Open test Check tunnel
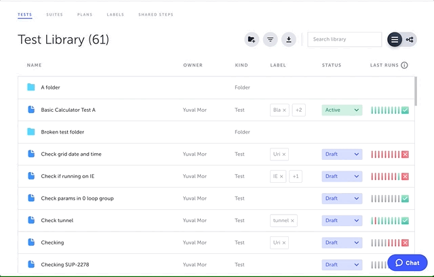The height and width of the screenshot is (277, 434). coord(57,221)
